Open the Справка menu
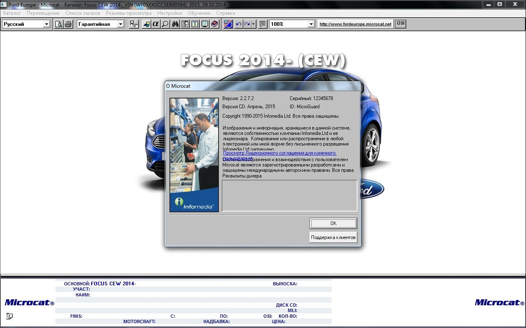The height and width of the screenshot is (328, 526). (226, 13)
